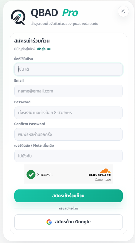Toggle the light/dark theme sun icon
Viewport: 135px width, 243px height.
[x=123, y=11]
